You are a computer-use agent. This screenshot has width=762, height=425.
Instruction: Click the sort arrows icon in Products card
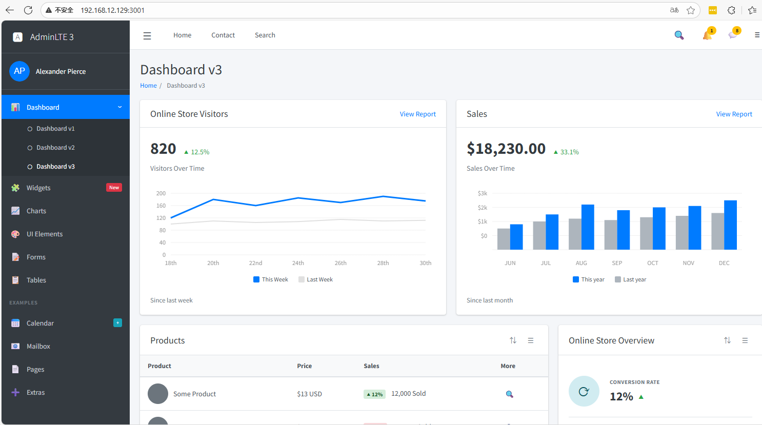pyautogui.click(x=513, y=340)
